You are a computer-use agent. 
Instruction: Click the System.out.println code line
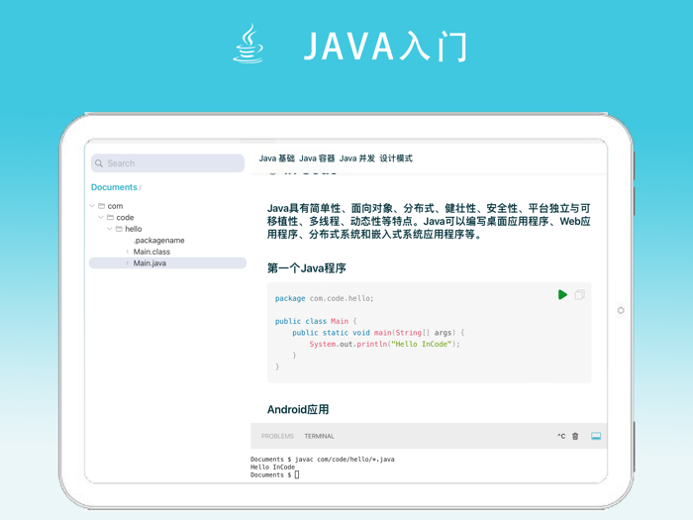pos(384,344)
